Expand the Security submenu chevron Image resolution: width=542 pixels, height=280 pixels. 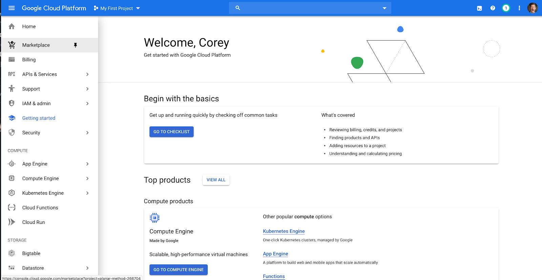tap(87, 133)
